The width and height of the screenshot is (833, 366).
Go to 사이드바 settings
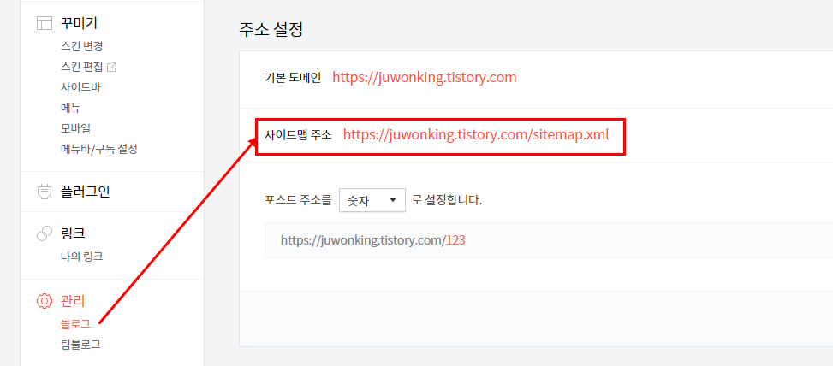(x=80, y=87)
